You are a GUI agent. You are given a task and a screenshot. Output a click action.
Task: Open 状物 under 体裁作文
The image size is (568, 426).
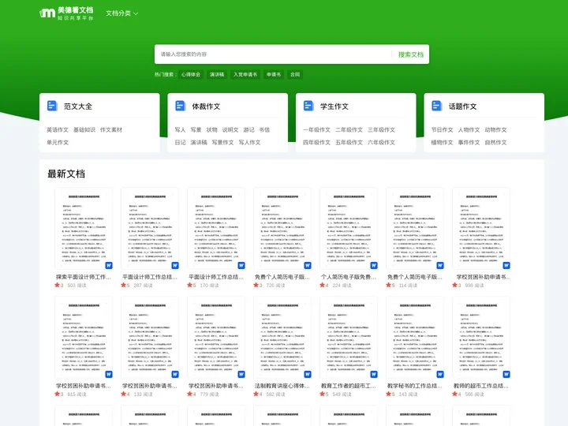(x=212, y=129)
